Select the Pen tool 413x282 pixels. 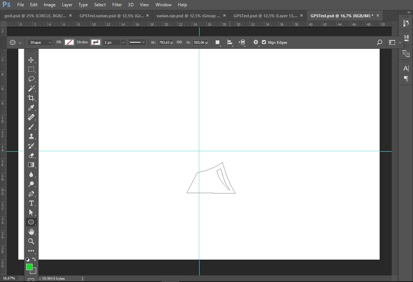click(x=31, y=194)
